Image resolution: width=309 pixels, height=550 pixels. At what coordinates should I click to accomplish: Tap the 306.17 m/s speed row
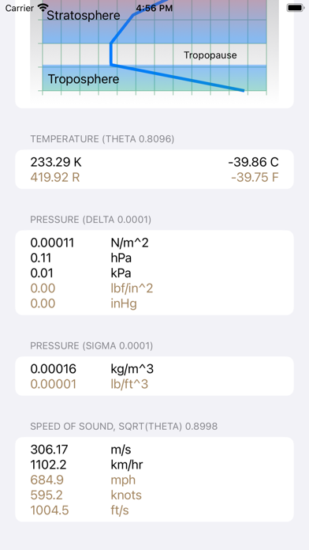(x=154, y=450)
